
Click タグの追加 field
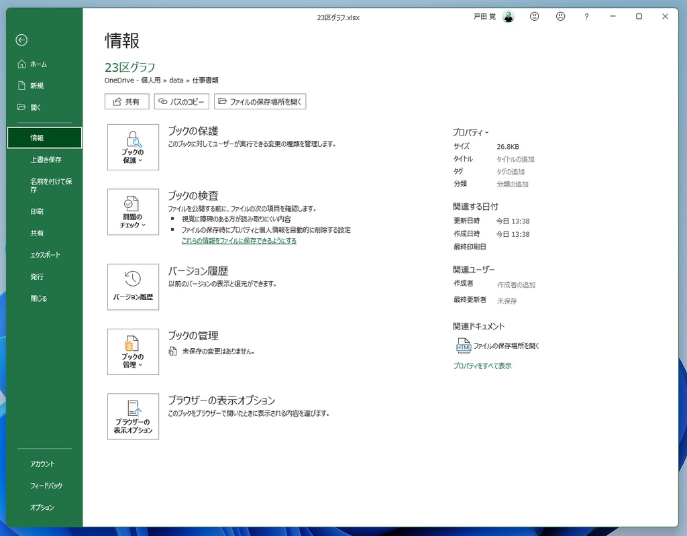pos(511,172)
